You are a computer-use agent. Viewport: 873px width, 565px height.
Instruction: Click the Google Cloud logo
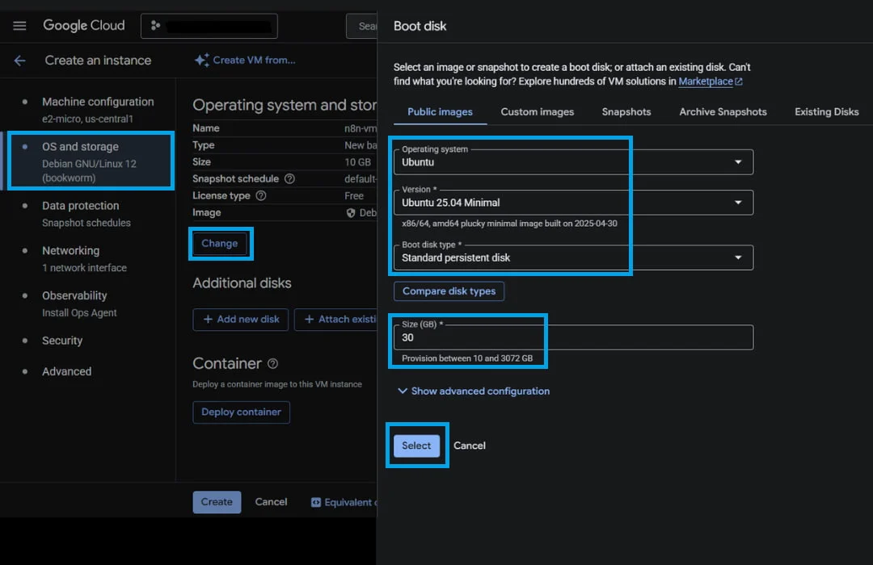pos(84,26)
